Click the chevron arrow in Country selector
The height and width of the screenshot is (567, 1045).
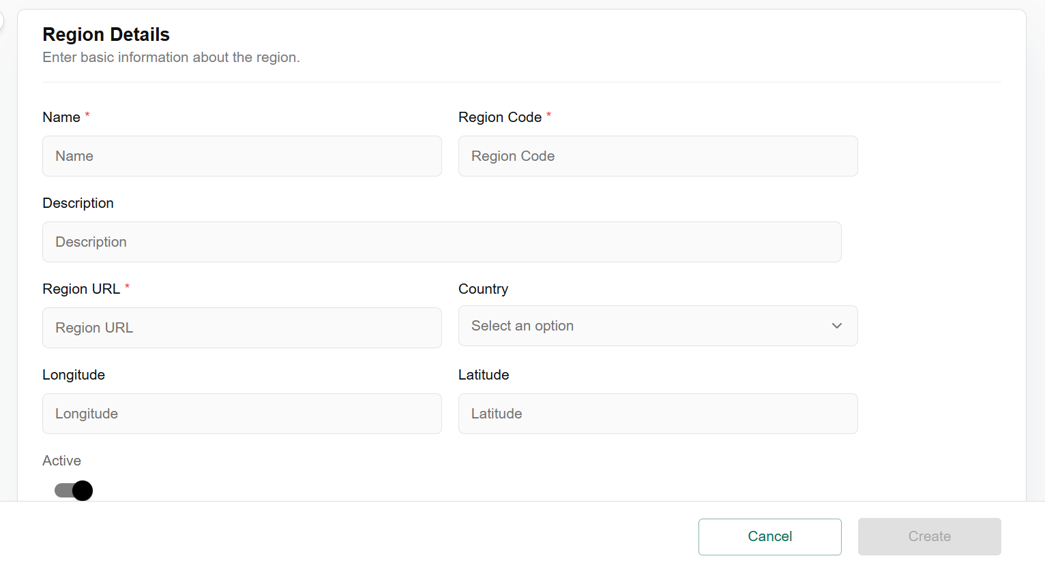point(836,326)
